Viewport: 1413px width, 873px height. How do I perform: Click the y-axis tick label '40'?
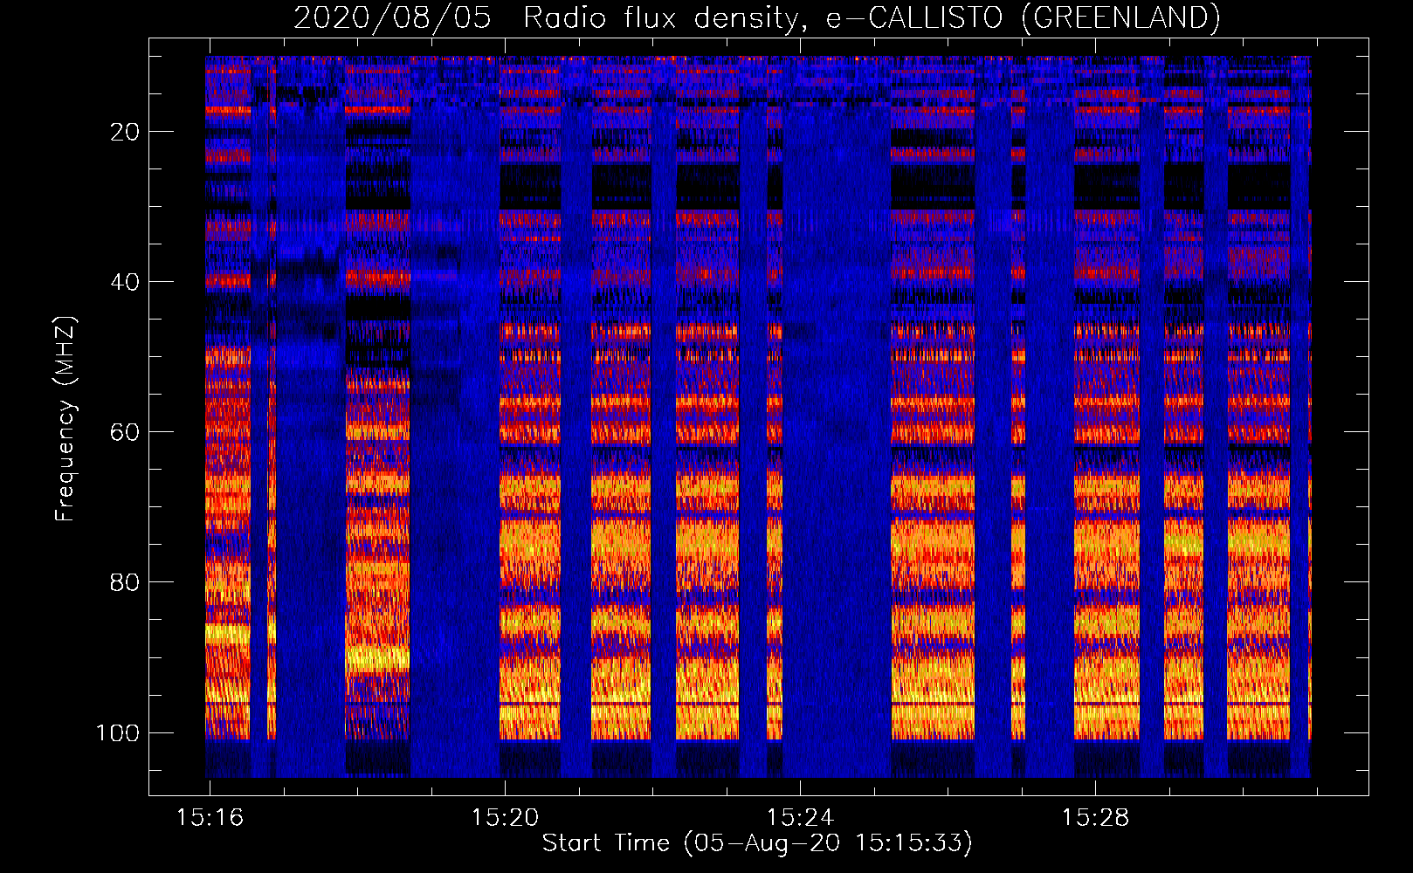coord(125,282)
